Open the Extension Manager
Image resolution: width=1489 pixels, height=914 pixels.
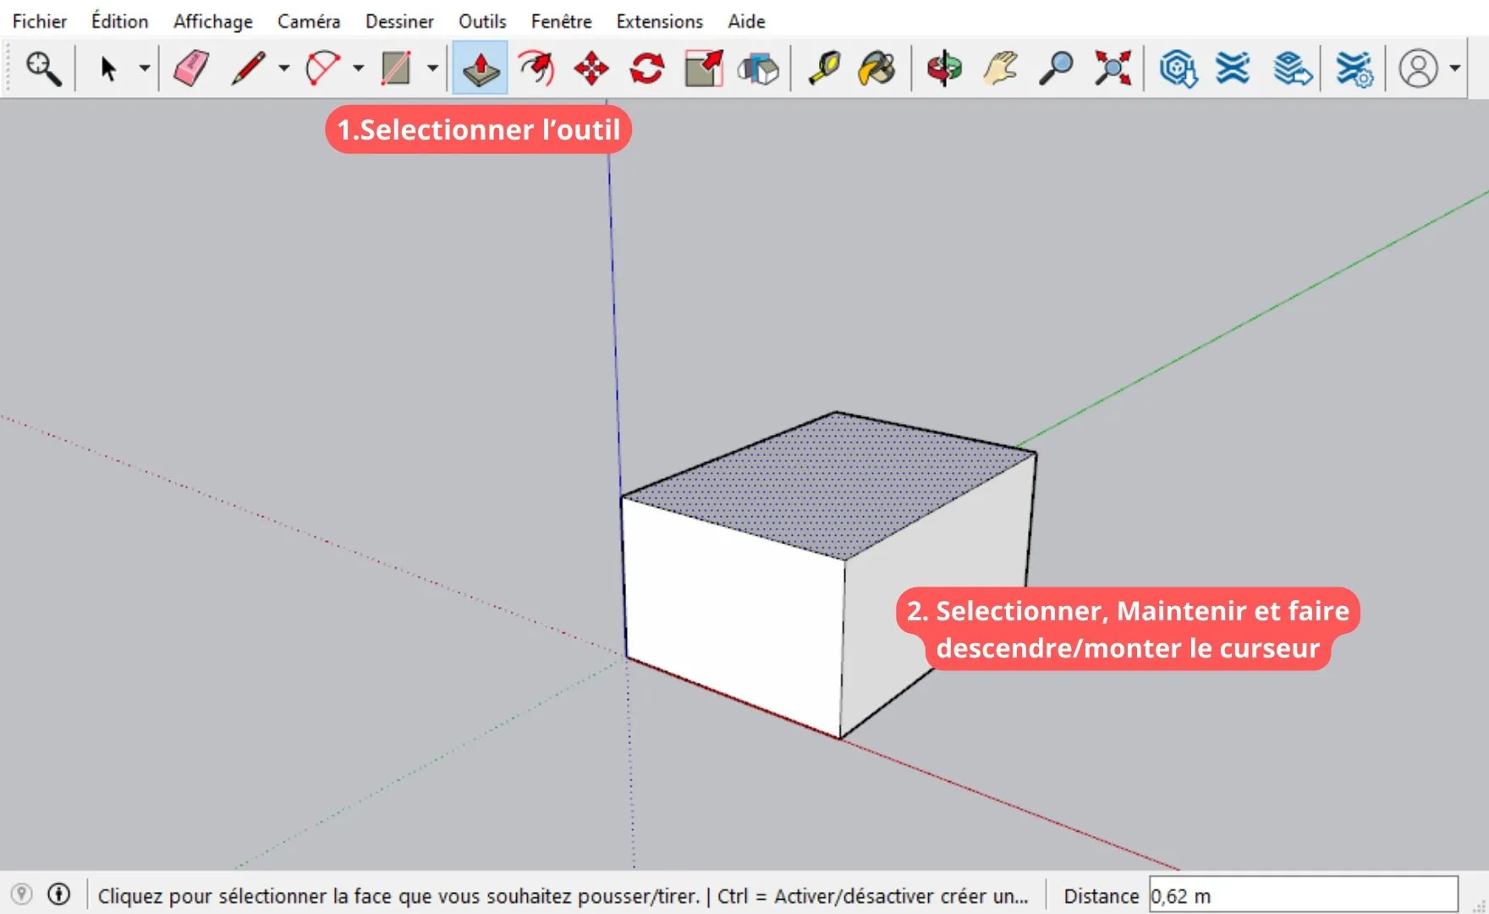[1354, 69]
